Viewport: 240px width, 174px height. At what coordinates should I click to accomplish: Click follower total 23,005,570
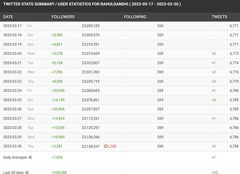[x=90, y=35]
